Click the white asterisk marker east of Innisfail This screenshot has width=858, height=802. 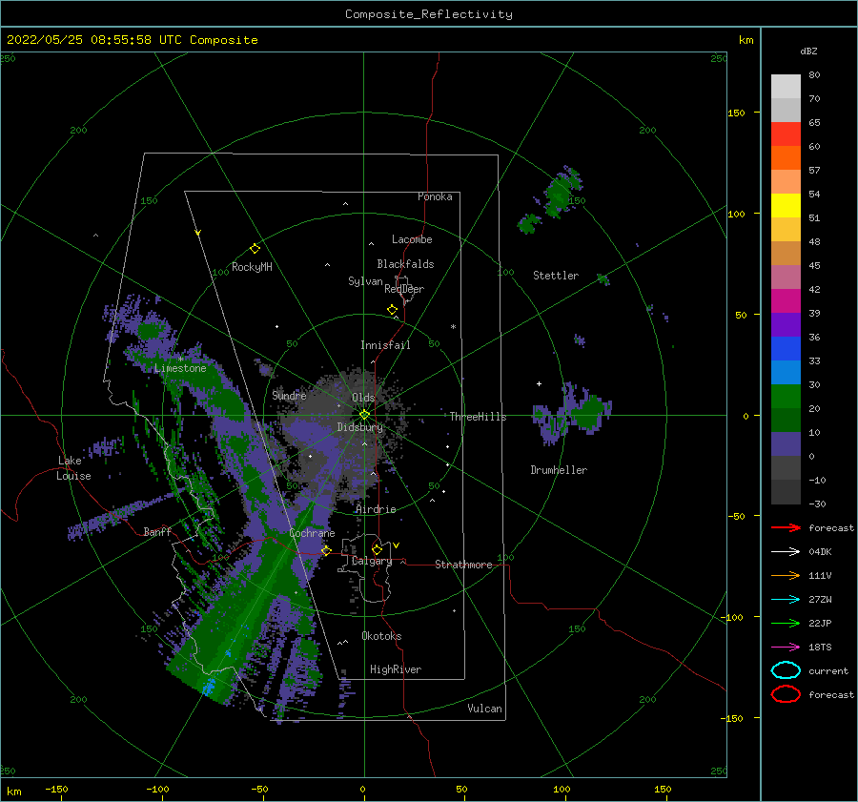click(453, 327)
